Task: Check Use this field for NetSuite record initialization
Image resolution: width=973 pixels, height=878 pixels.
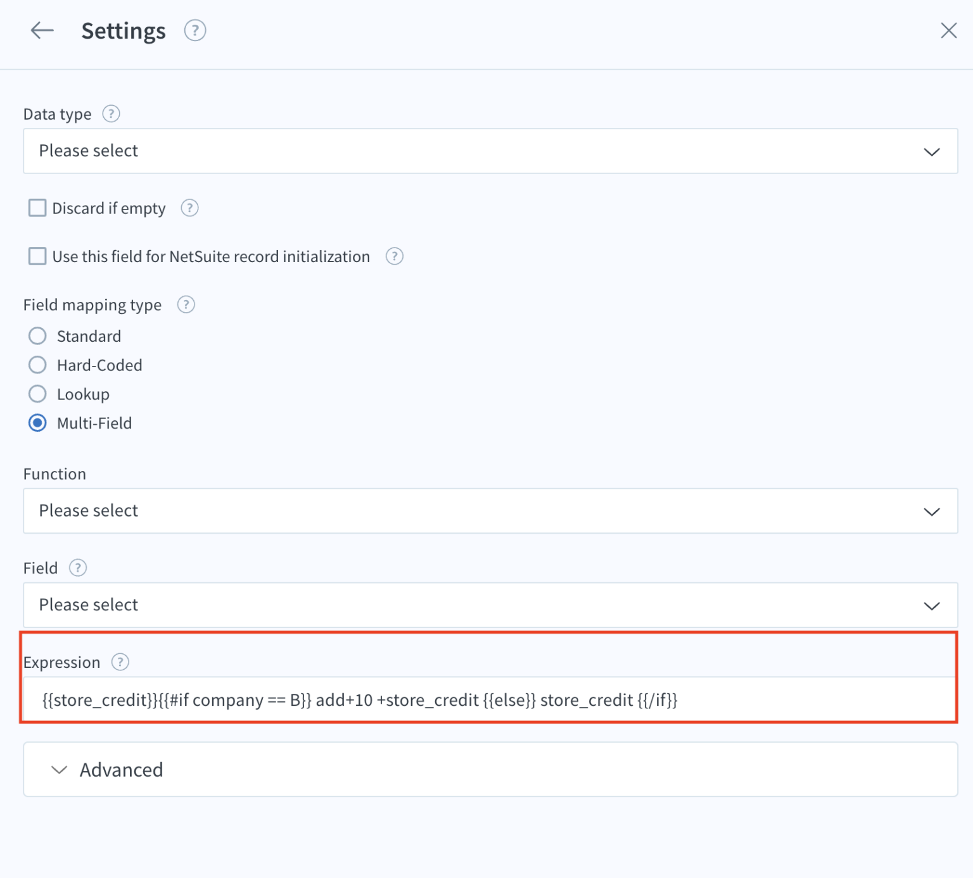Action: point(37,256)
